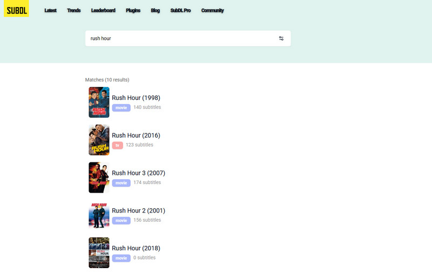Image resolution: width=432 pixels, height=273 pixels.
Task: Open Rush Hour (2018) result
Action: (x=136, y=248)
